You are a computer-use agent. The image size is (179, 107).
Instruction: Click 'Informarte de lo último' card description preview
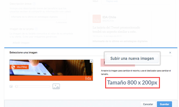point(120,41)
